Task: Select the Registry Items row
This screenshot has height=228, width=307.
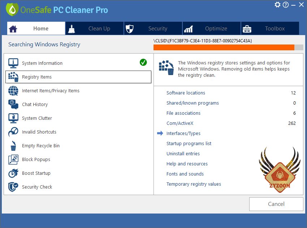Action: (78, 77)
